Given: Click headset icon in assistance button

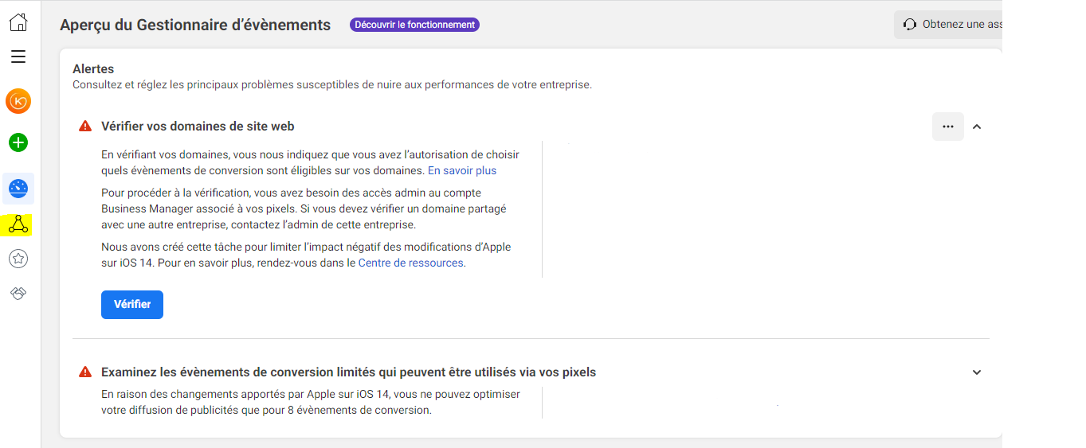Looking at the screenshot, I should (x=910, y=25).
